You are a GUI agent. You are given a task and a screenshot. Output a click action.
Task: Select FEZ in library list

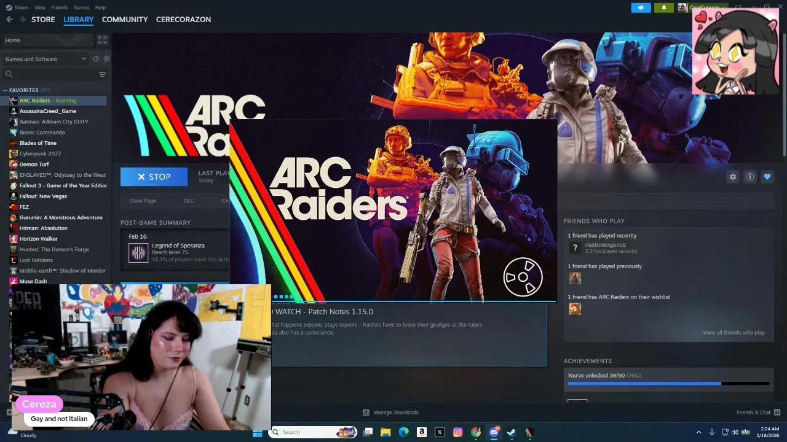pyautogui.click(x=24, y=207)
